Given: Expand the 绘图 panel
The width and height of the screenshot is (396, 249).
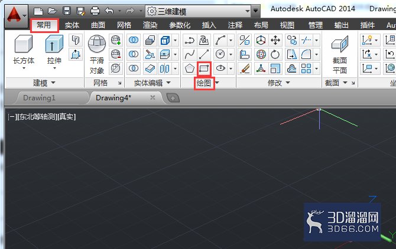Looking at the screenshot, I should 208,83.
